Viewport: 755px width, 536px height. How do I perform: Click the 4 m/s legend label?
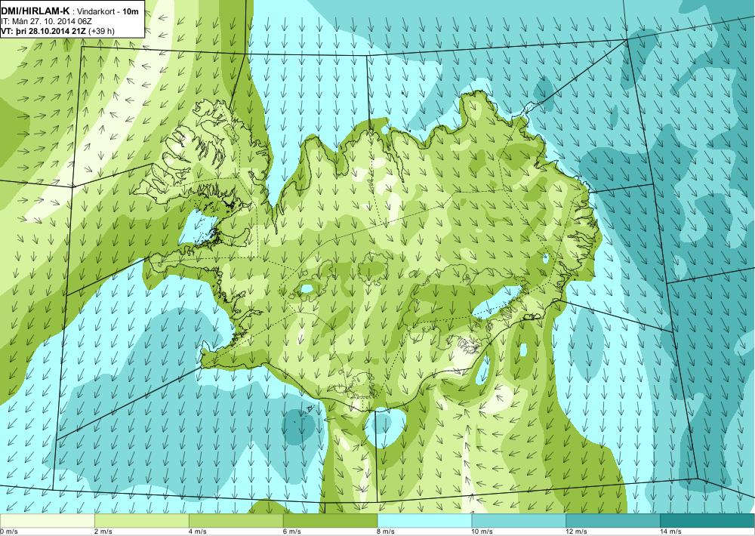[x=198, y=531]
